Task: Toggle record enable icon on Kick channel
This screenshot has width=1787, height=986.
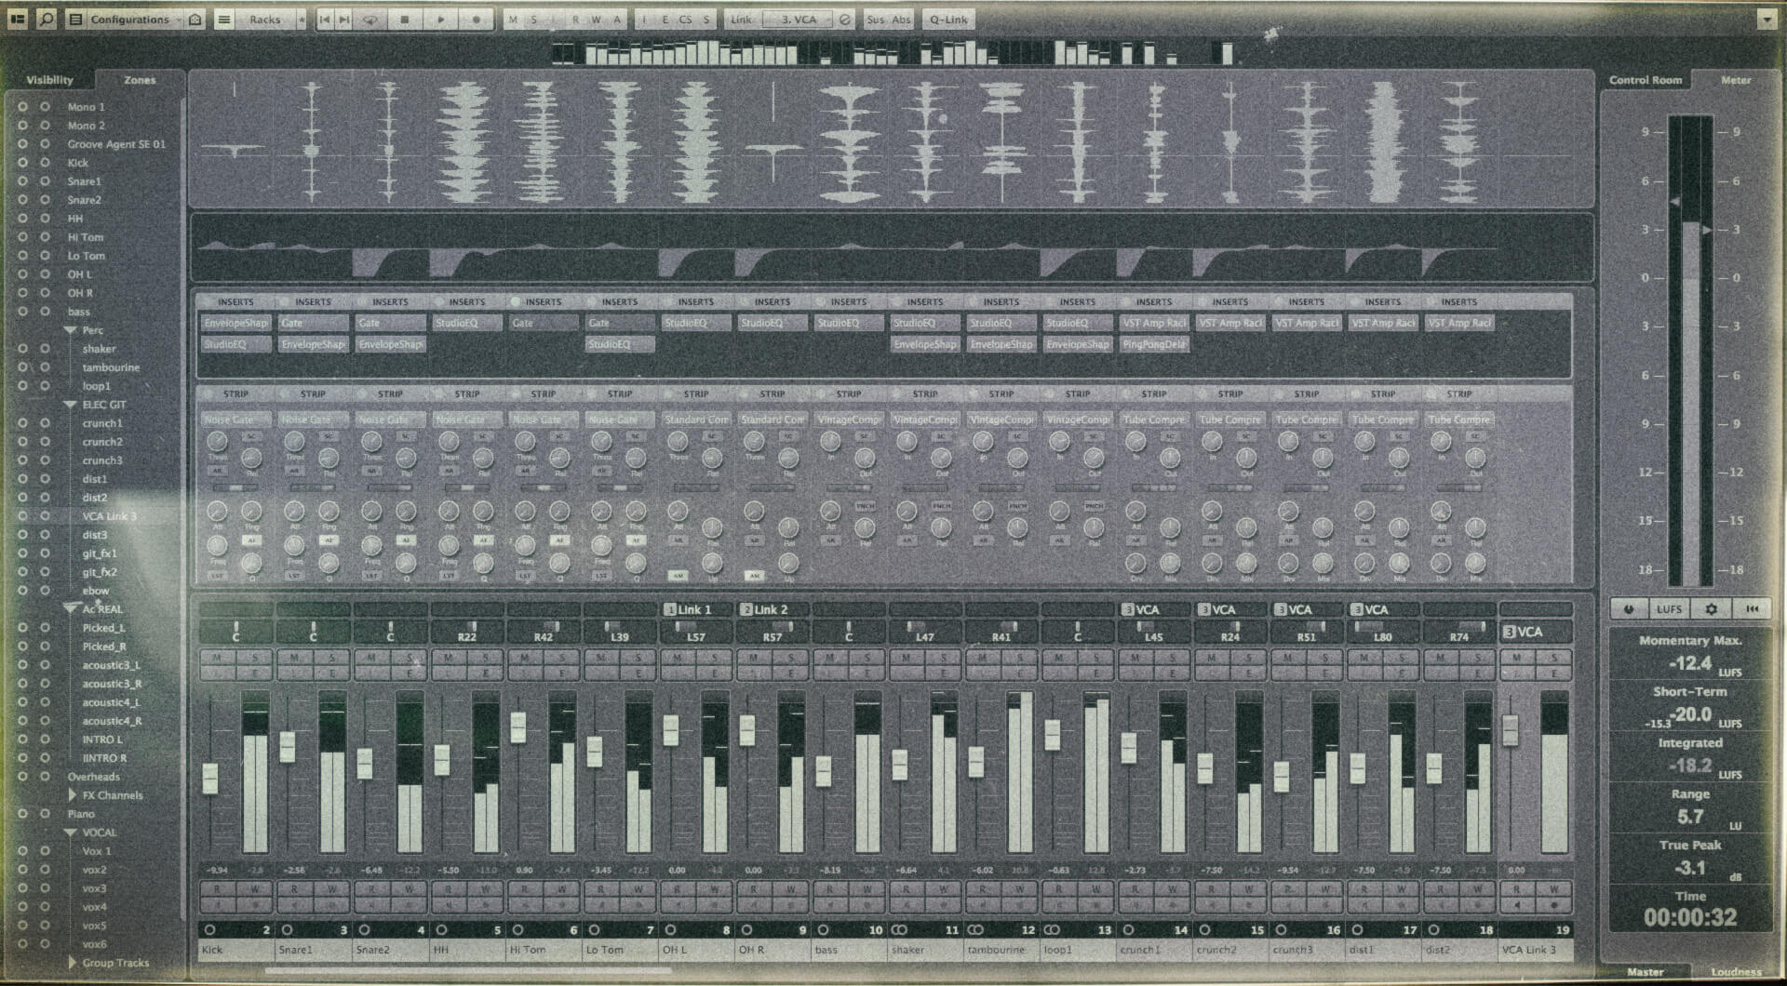Action: coord(254,904)
